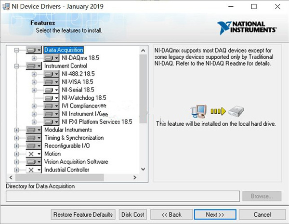Viewport: 289px width, 224px height.
Task: Click the vertical scrollbar thumb in feature tree
Action: (143, 89)
